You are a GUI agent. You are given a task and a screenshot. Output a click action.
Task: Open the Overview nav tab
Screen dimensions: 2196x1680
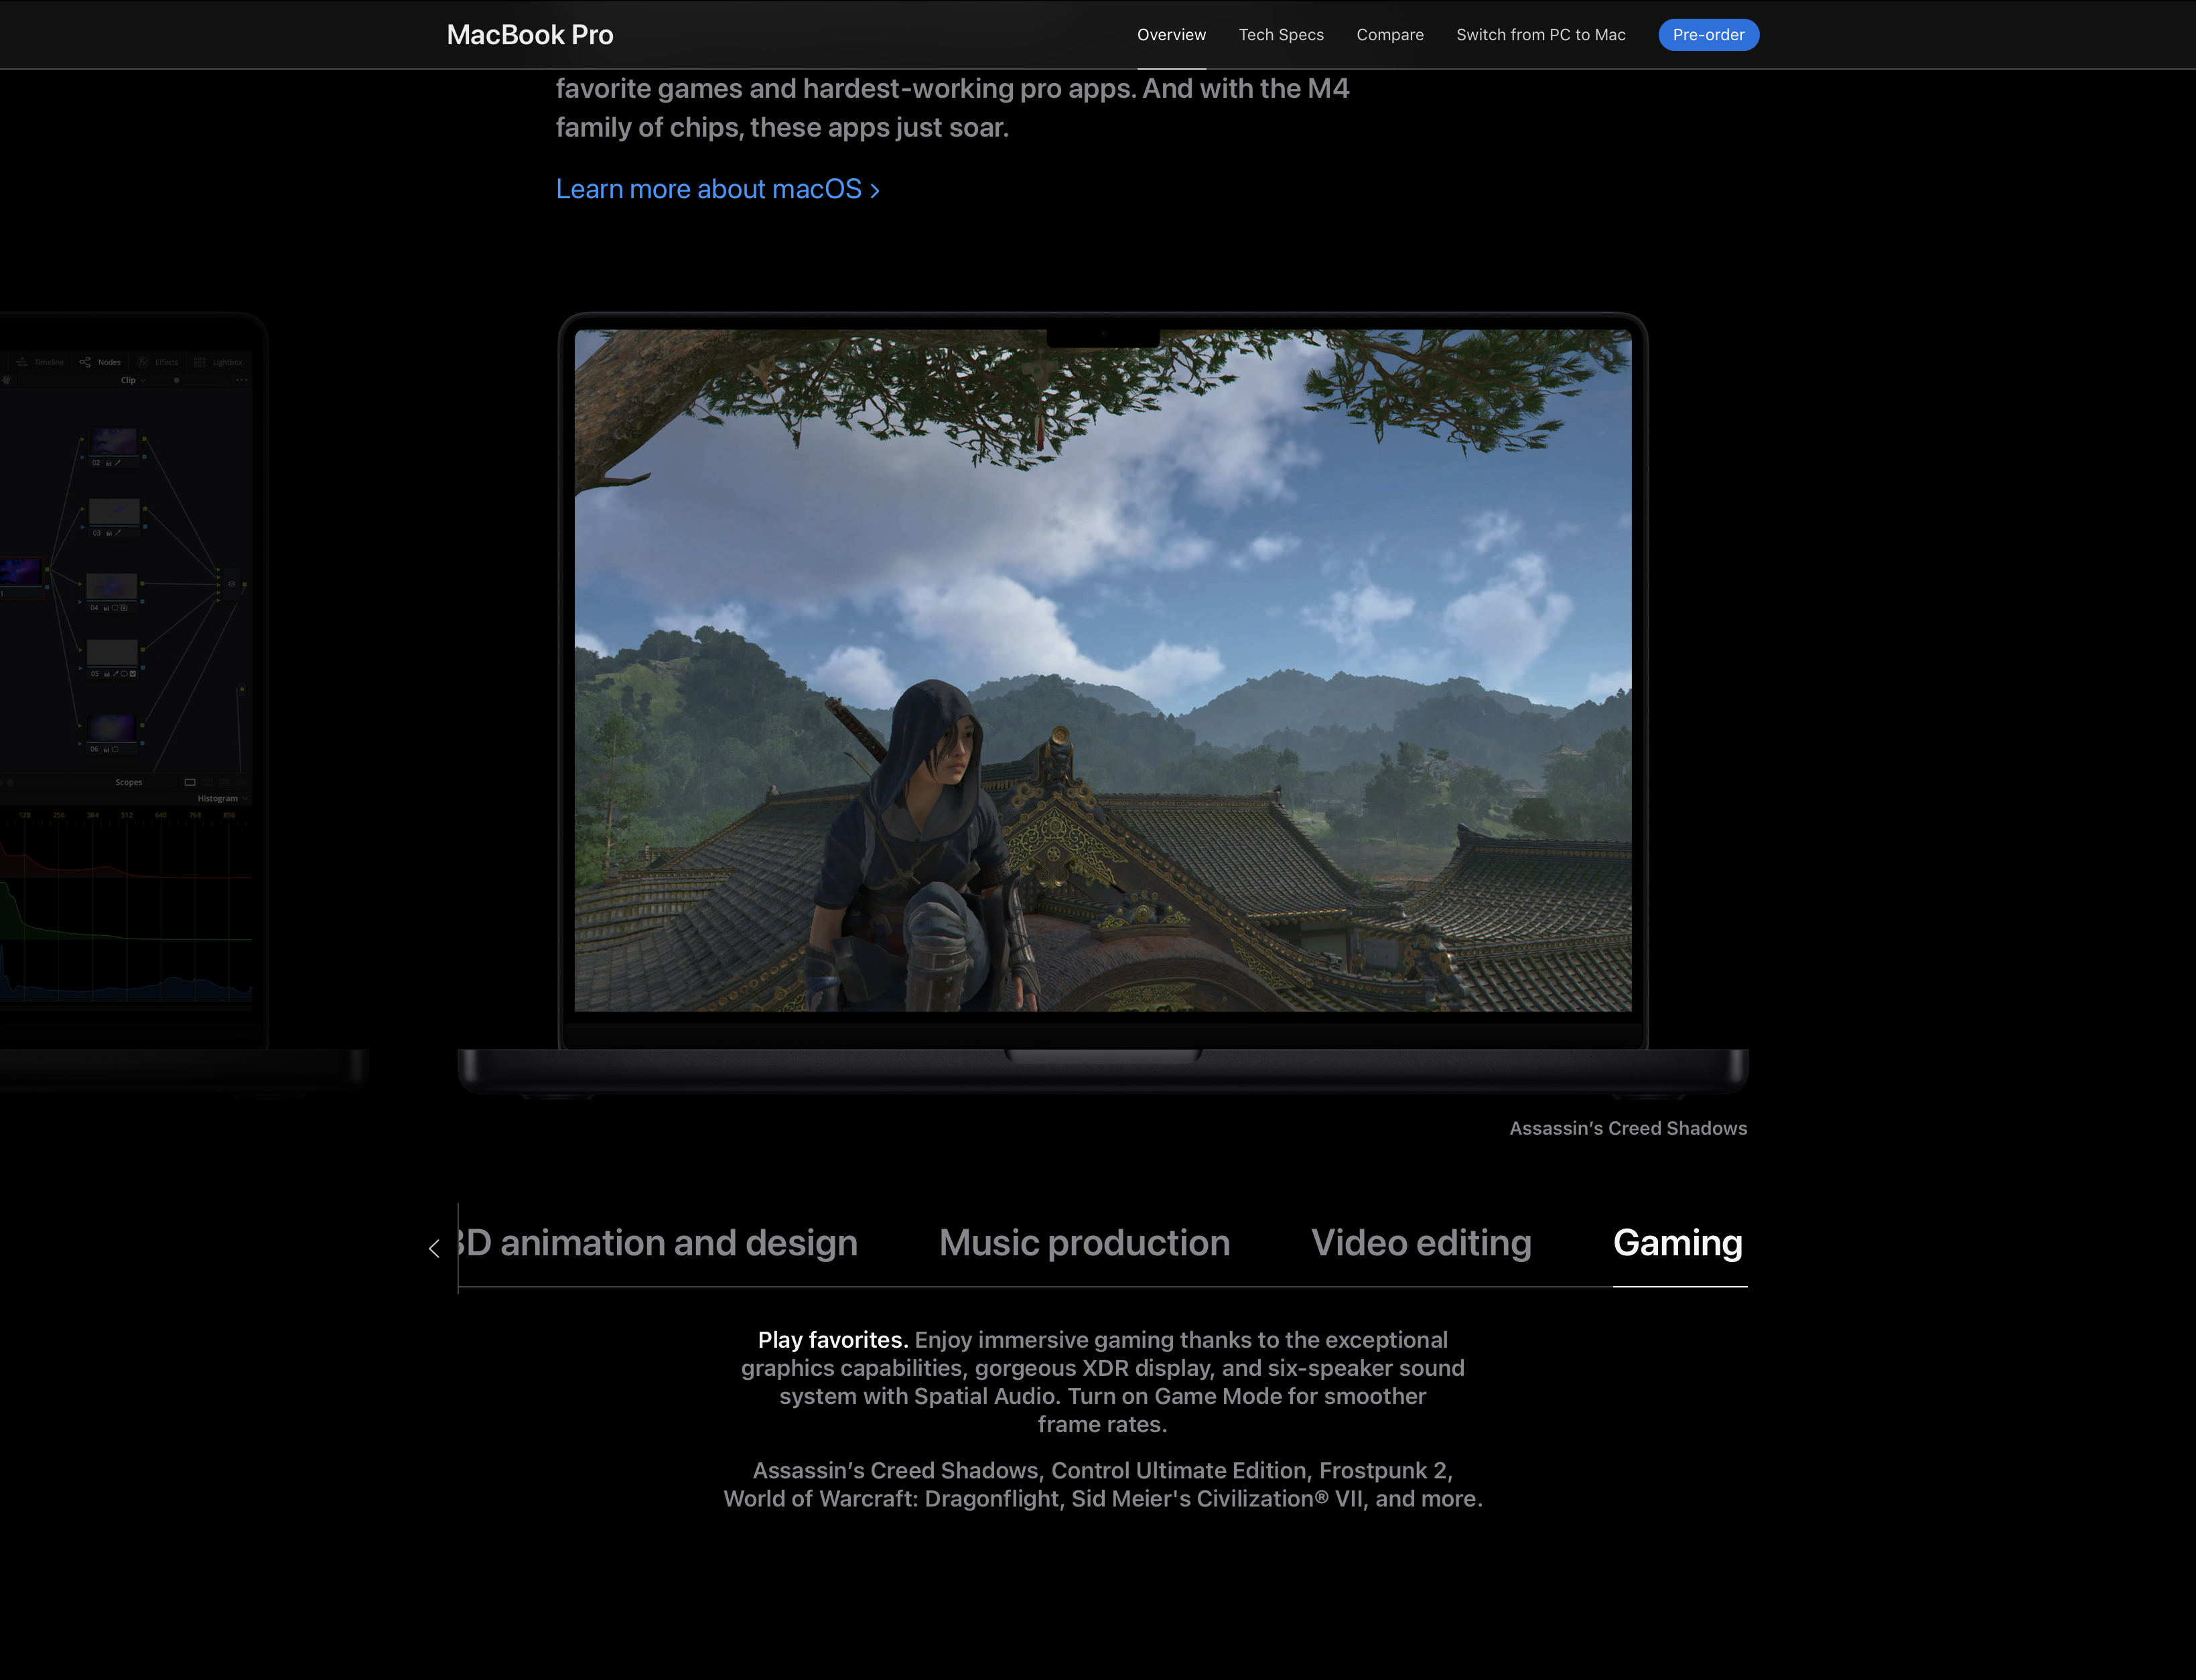(1171, 35)
